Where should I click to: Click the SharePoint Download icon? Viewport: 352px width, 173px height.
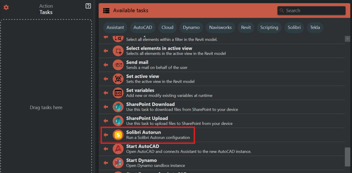tap(118, 107)
